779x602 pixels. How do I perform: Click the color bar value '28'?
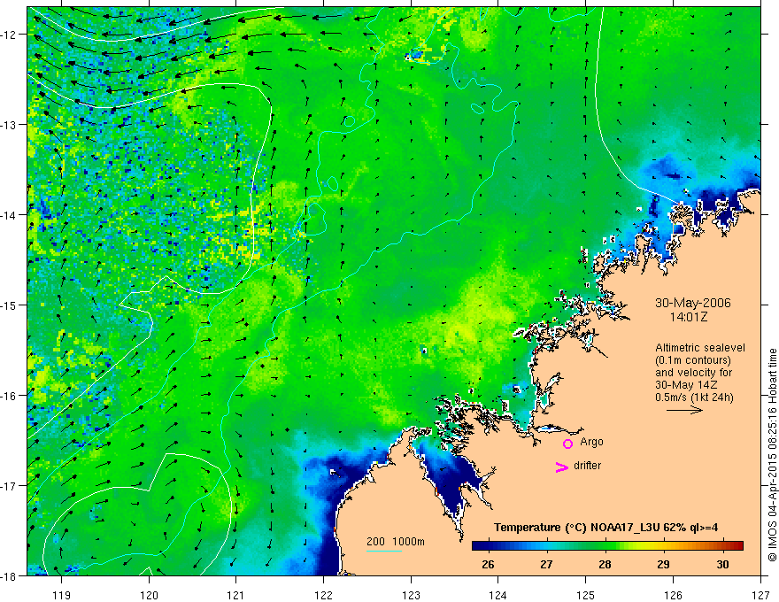pos(605,564)
